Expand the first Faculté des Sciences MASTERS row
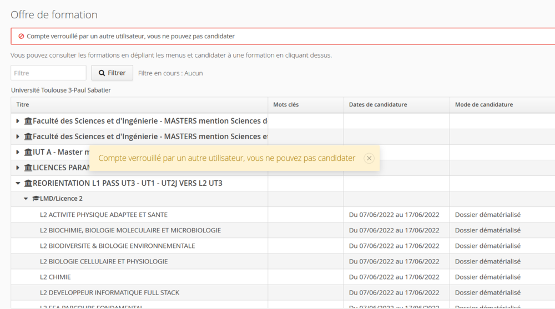Image resolution: width=555 pixels, height=309 pixels. pyautogui.click(x=18, y=121)
